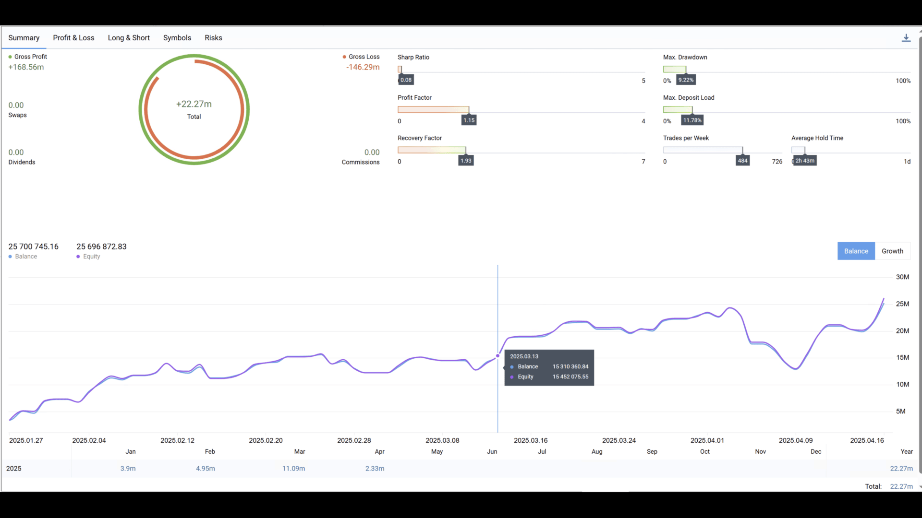Click the March 11.09m monthly value
Image resolution: width=922 pixels, height=518 pixels.
coord(293,469)
